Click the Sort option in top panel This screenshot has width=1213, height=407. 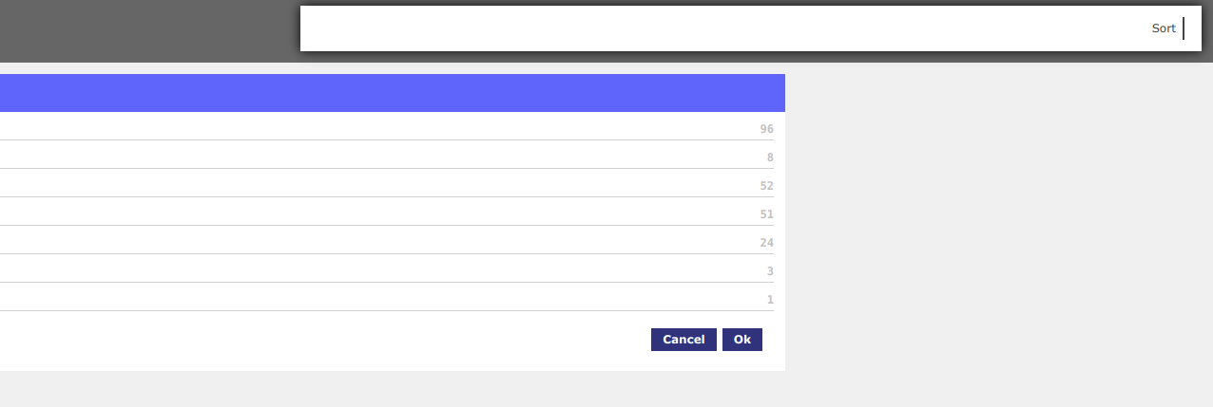pos(1163,28)
